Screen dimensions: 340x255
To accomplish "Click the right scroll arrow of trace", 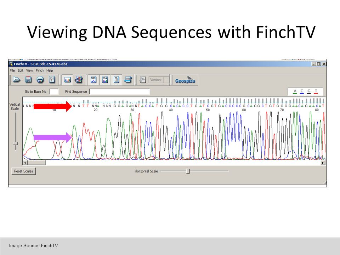I will point(323,163).
